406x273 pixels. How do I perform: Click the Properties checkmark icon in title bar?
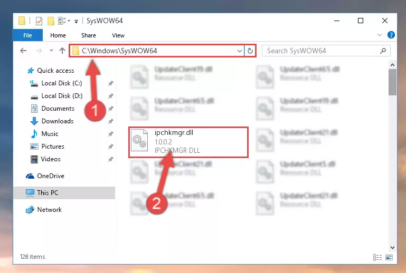pyautogui.click(x=39, y=21)
